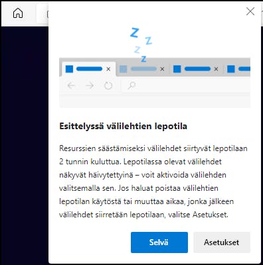Click the x on the first illustrated tab
This screenshot has width=263, height=265.
(108, 69)
